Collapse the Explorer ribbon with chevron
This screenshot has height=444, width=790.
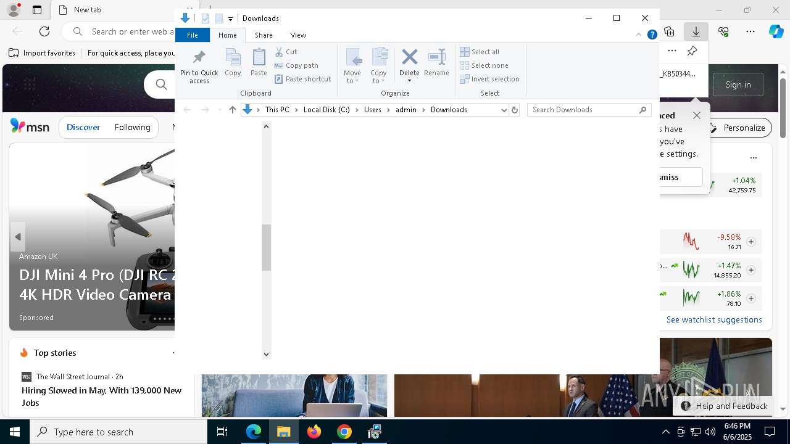(x=638, y=35)
